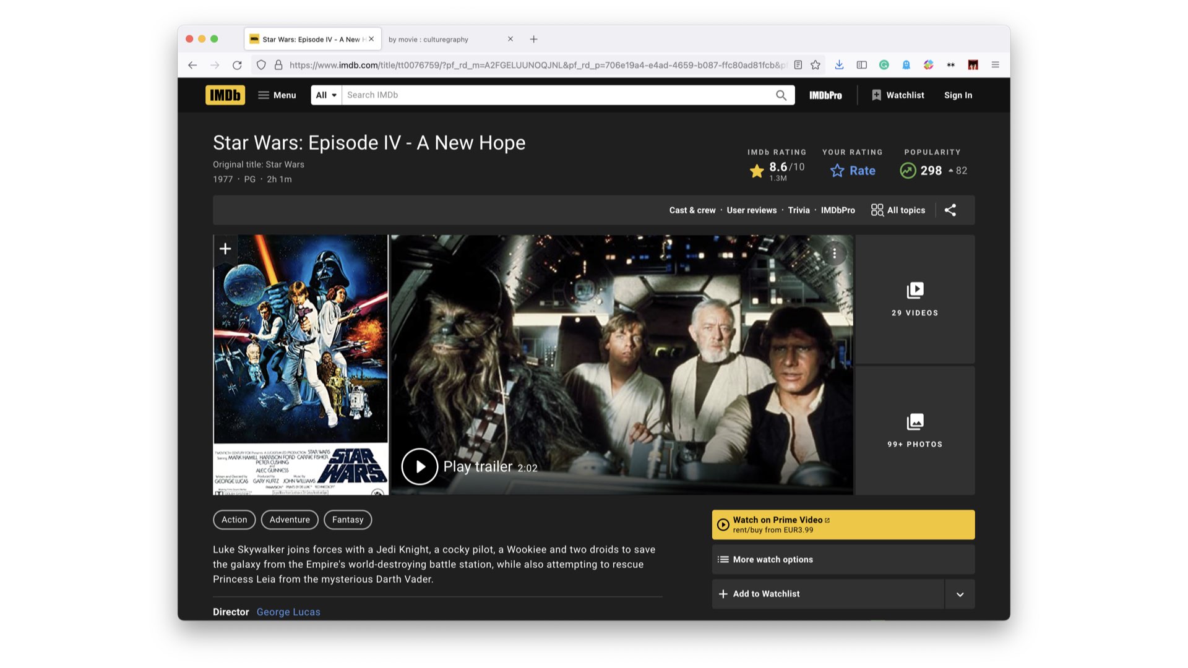The height and width of the screenshot is (668, 1188).
Task: Click the blue ghost extension icon
Action: pos(906,65)
